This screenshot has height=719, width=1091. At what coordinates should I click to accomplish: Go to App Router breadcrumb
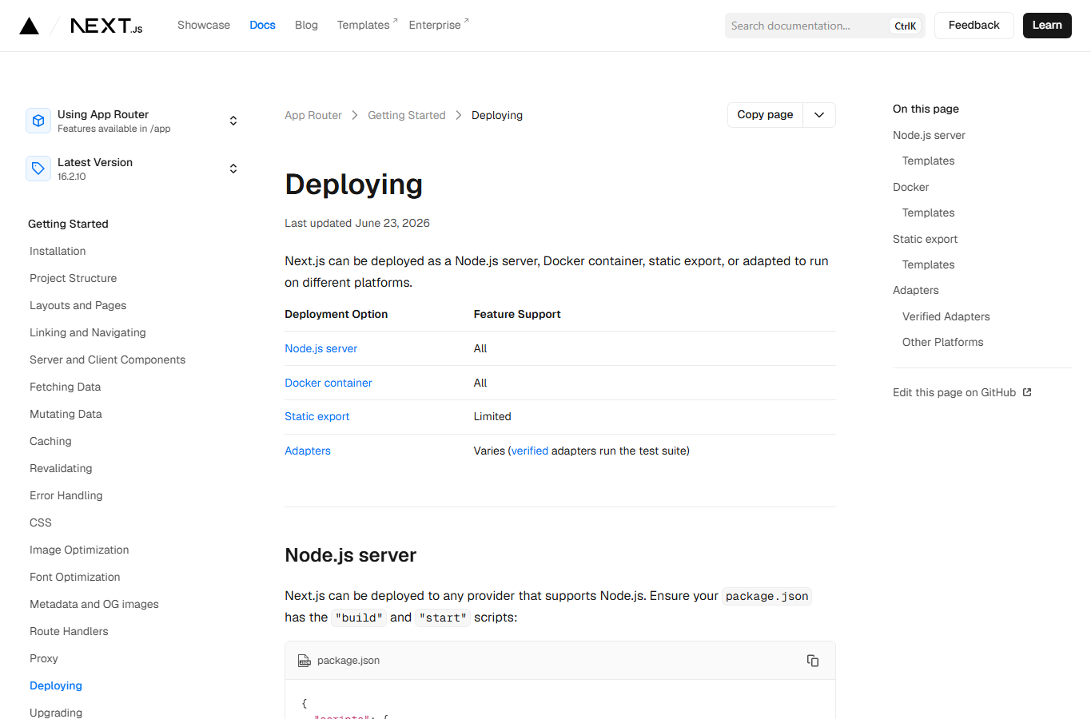(313, 116)
